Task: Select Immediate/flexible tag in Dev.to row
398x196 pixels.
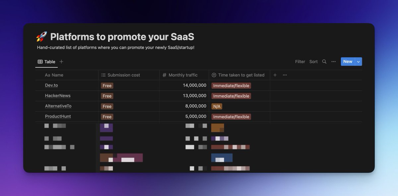Action: pos(231,86)
